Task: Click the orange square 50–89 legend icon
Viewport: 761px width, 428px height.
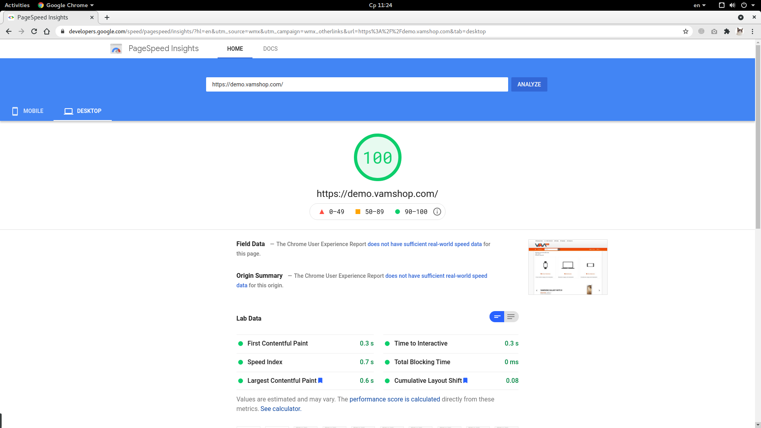Action: [358, 212]
